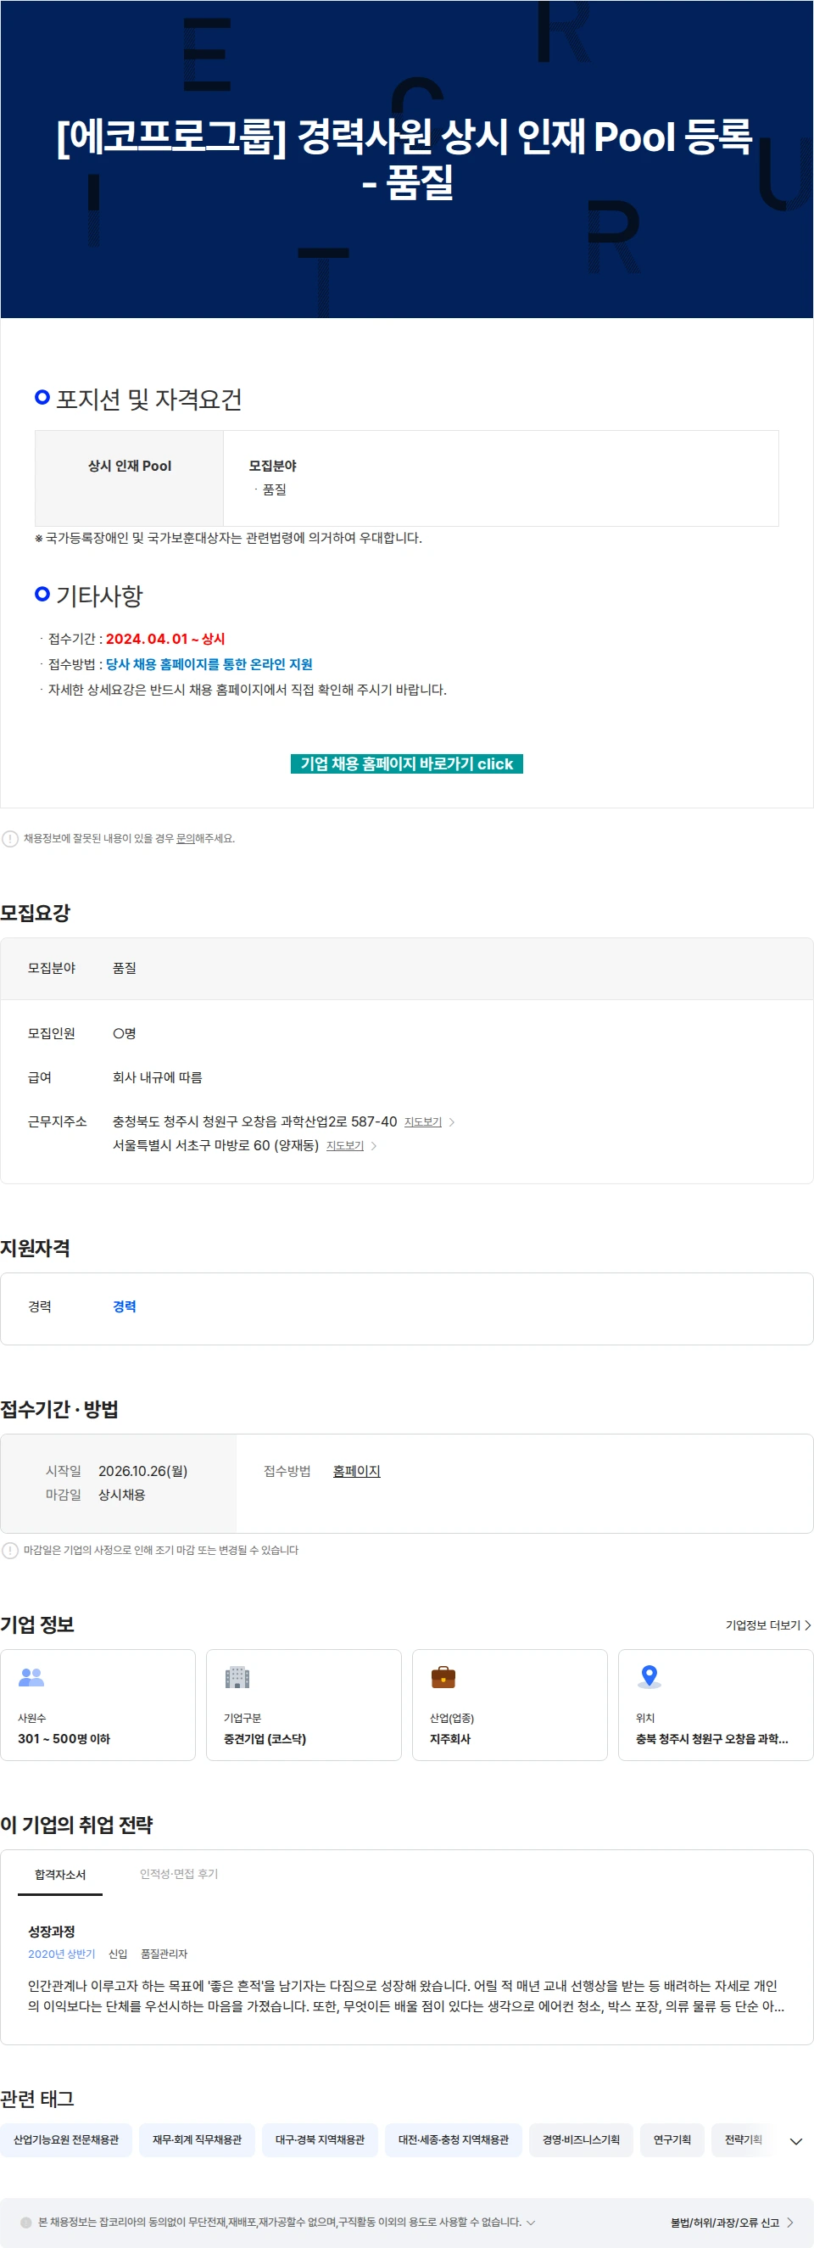This screenshot has width=814, height=2248.
Task: Click the 2020년 상반기 label
Action: (x=61, y=1954)
